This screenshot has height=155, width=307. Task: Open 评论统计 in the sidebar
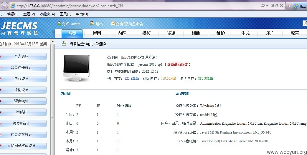click(23, 90)
